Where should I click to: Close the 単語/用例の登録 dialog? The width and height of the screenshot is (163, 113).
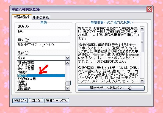point(149,9)
